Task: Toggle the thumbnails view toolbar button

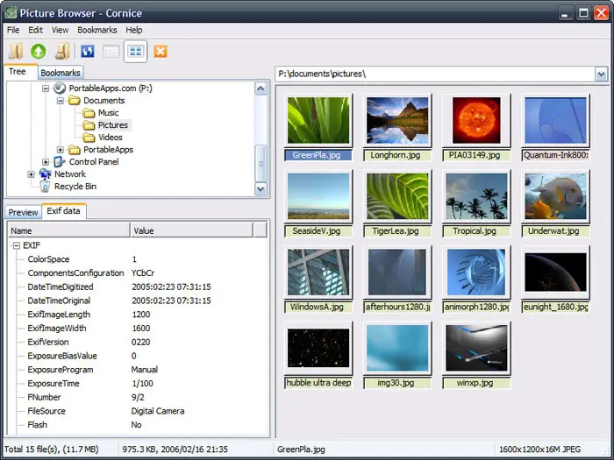Action: coord(136,52)
